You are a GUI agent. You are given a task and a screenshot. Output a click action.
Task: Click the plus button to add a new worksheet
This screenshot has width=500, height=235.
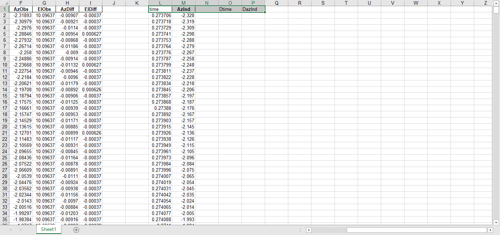[76, 230]
